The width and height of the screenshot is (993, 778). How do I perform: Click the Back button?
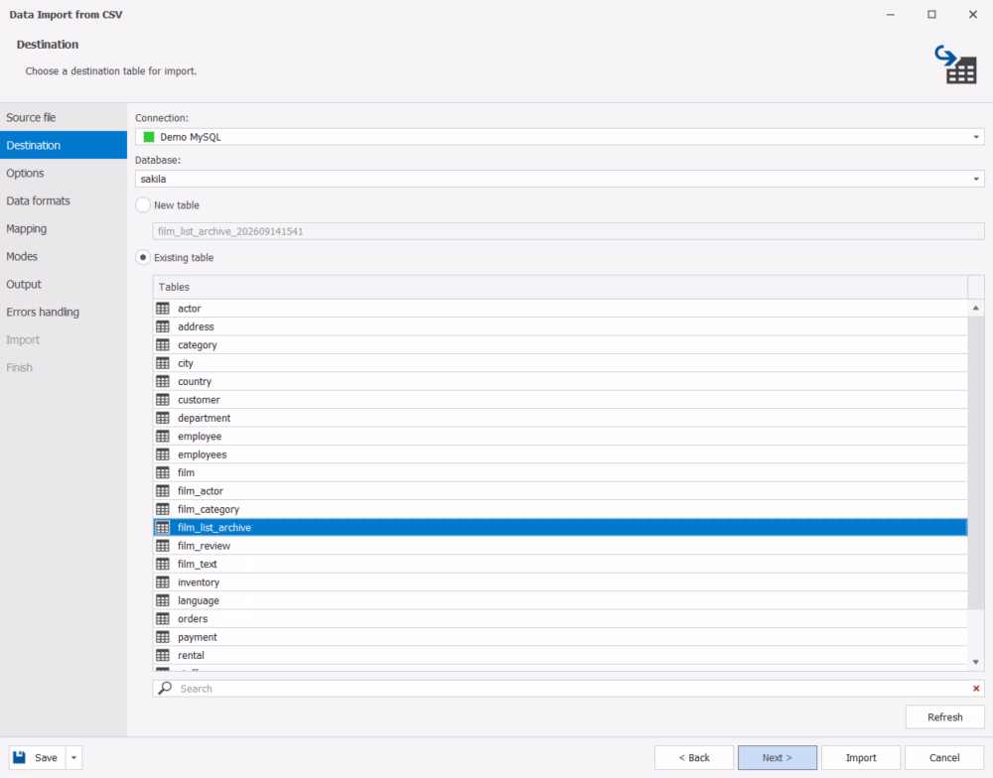pos(694,758)
